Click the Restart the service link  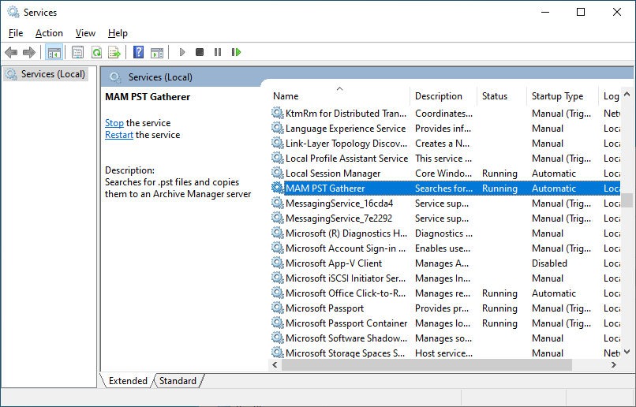point(119,135)
